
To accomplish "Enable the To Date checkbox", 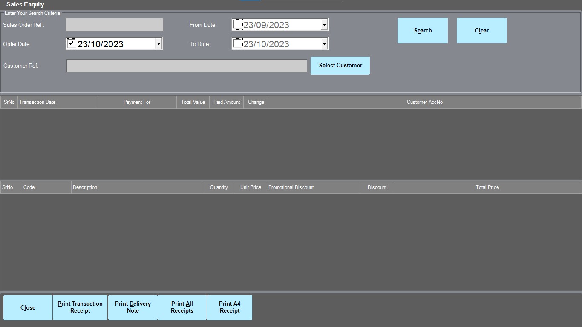I will 238,43.
